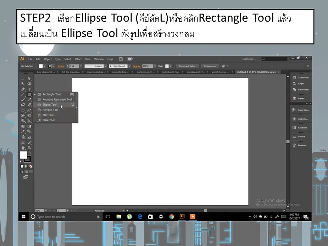Pick the Magic Wand tool
Screen dimensions: 328x246
coord(23,84)
